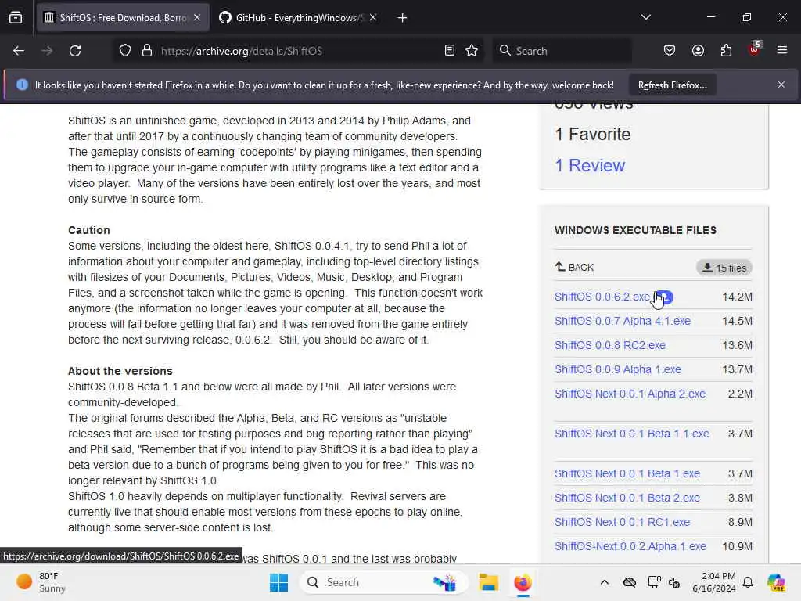This screenshot has height=601, width=801.
Task: Download ShiftOS Next 0.0.1 Beta 2.exe
Action: 627,498
